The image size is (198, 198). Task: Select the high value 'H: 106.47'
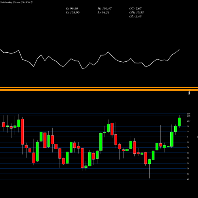pos(105,9)
